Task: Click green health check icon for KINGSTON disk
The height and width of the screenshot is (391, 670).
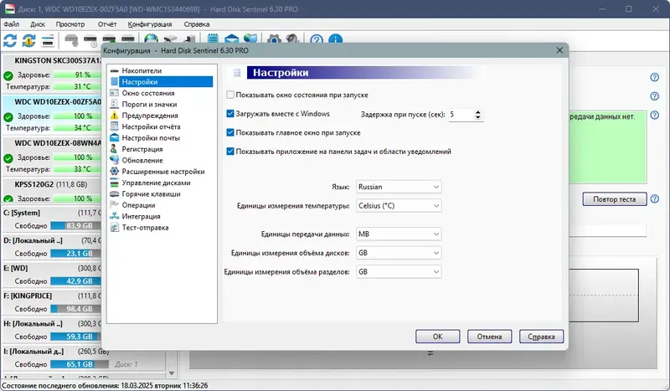Action: pyautogui.click(x=8, y=75)
